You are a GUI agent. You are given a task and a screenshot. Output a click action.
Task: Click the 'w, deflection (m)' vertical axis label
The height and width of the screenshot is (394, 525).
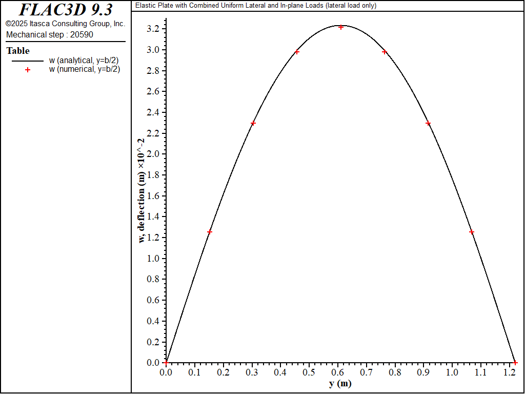[141, 191]
